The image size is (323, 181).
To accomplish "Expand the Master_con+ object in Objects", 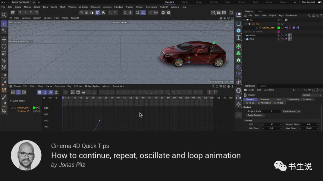I will click(x=257, y=28).
